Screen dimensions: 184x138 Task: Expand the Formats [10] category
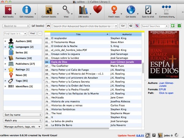coord(6,58)
